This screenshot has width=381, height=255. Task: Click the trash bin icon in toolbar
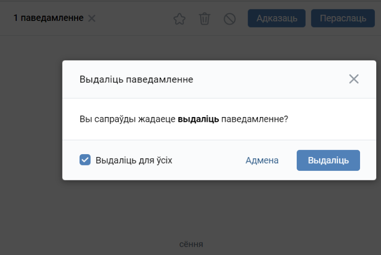204,19
